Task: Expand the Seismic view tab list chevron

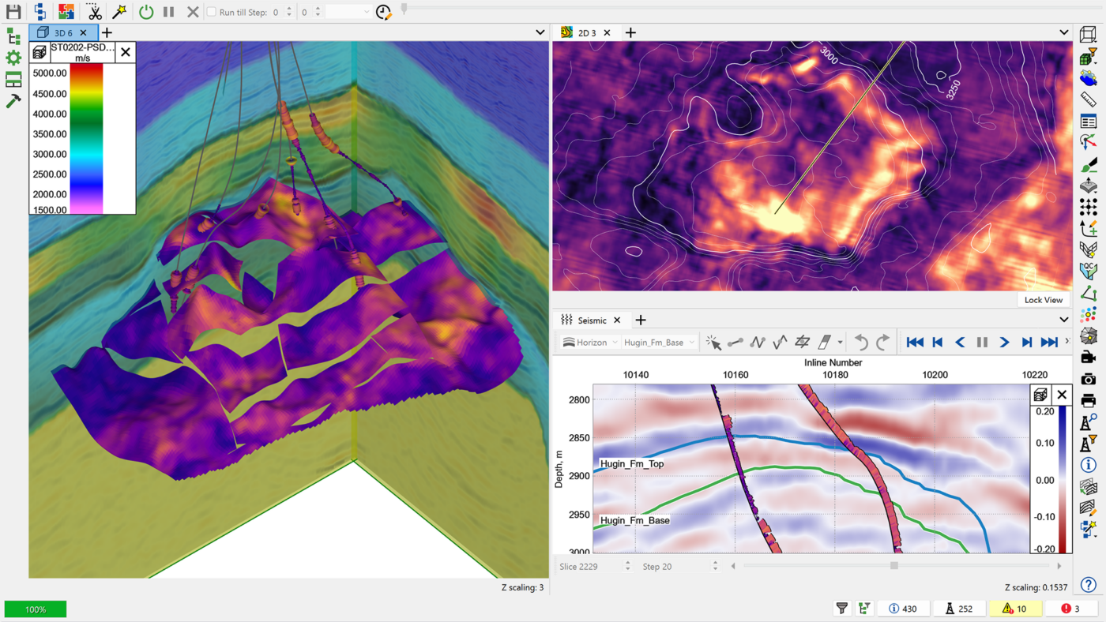Action: 1064,320
